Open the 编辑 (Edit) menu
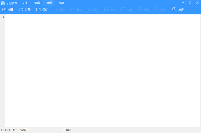Image resolution: width=201 pixels, height=133 pixels. [37, 3]
